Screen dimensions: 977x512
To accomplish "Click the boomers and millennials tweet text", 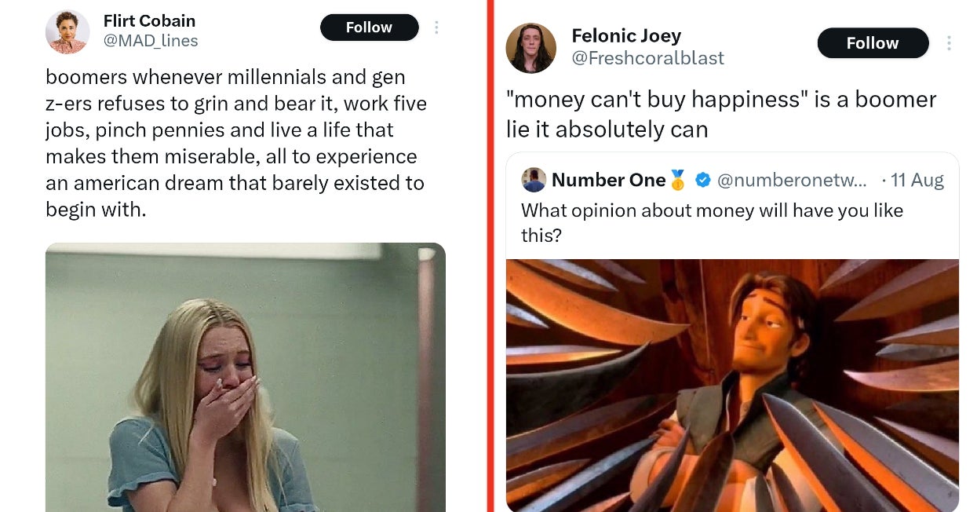I will [x=235, y=143].
